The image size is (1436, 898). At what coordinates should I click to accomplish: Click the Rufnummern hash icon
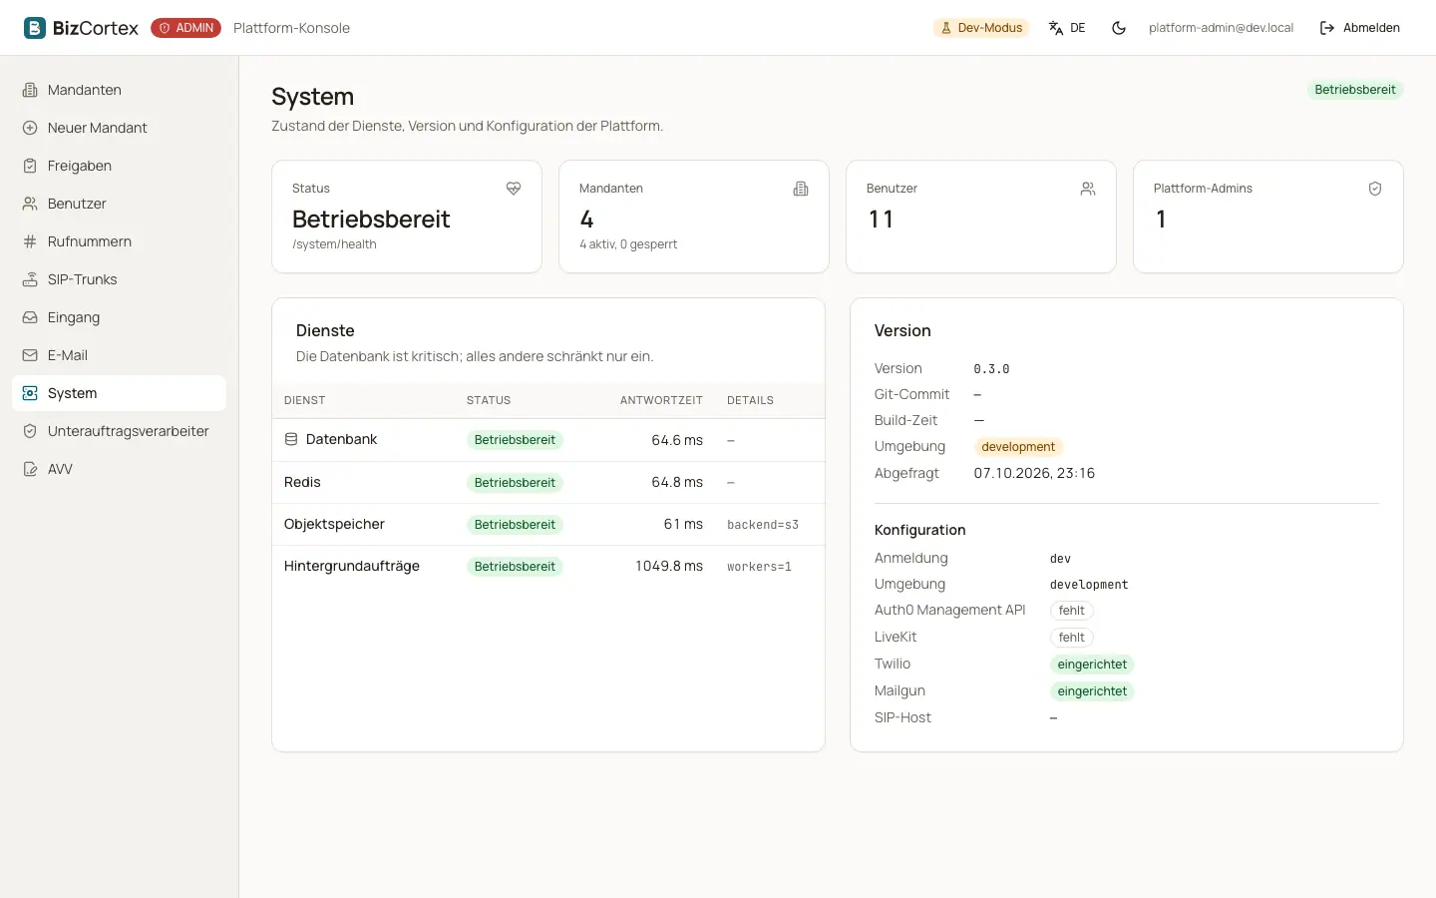click(x=30, y=241)
